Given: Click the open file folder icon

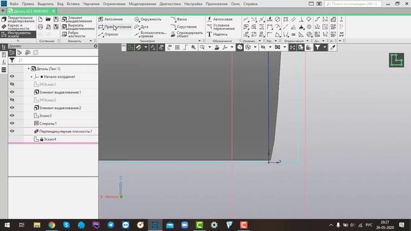Looking at the screenshot, I should point(48,19).
